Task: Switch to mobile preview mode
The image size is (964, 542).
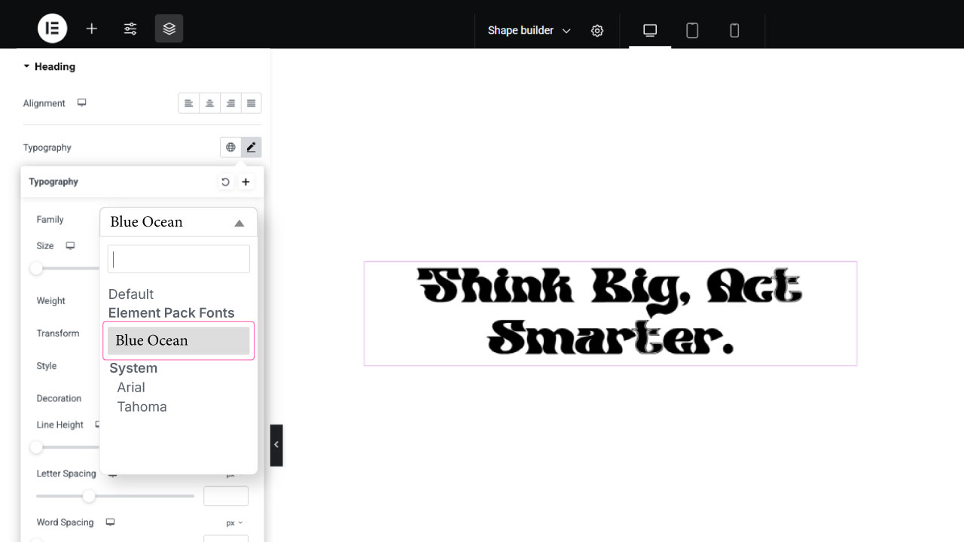Action: [734, 30]
